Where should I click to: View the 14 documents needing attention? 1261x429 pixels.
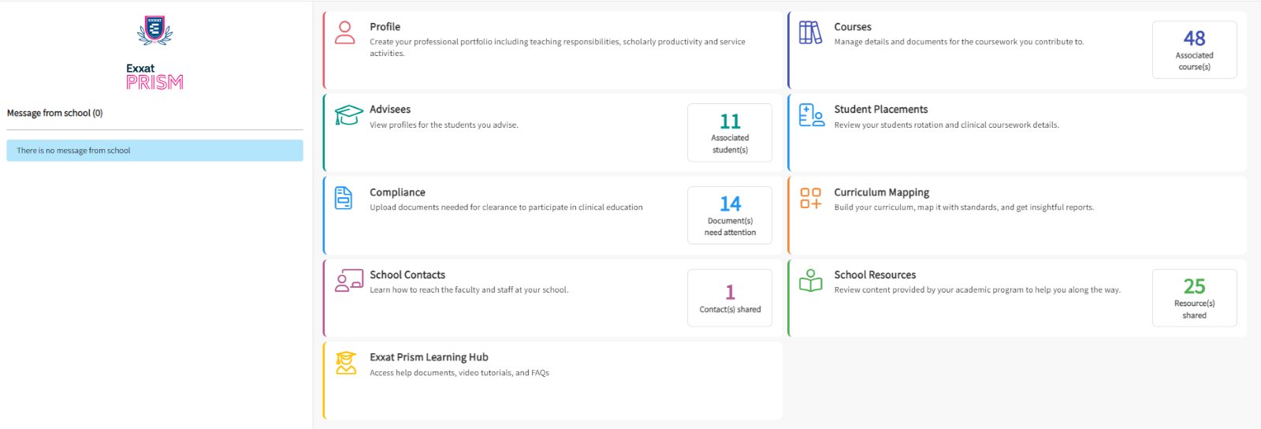(x=730, y=215)
